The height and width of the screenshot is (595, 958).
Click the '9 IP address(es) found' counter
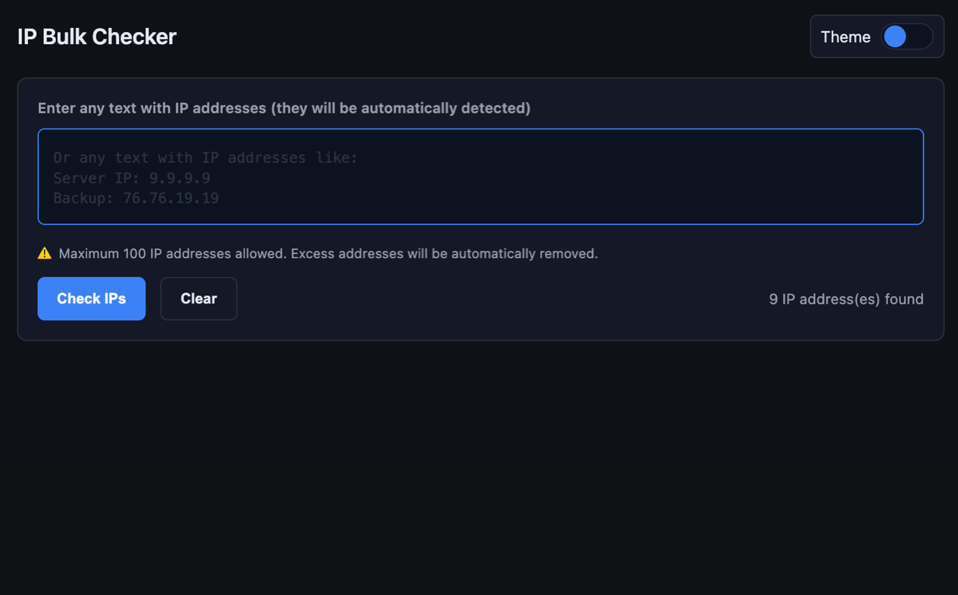[845, 299]
